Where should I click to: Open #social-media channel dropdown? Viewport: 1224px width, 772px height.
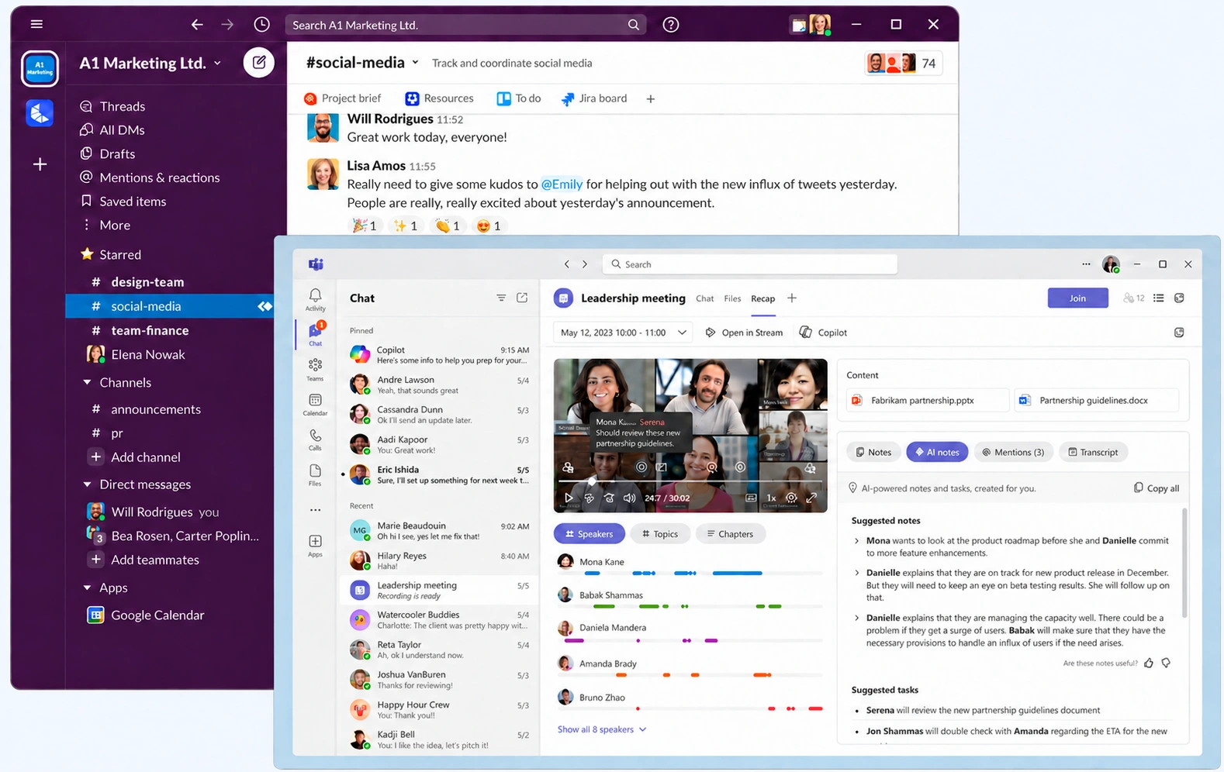(415, 62)
